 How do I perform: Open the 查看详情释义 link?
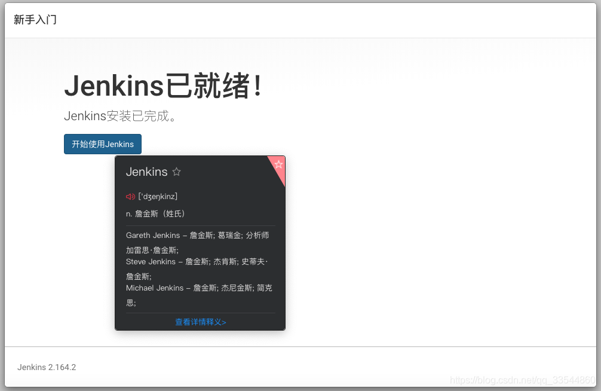click(x=201, y=322)
